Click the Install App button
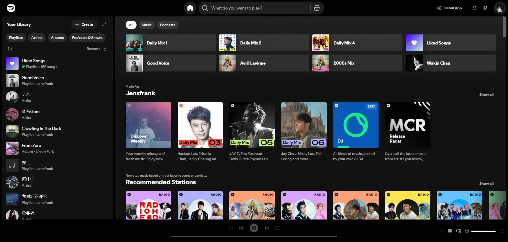 pyautogui.click(x=450, y=8)
